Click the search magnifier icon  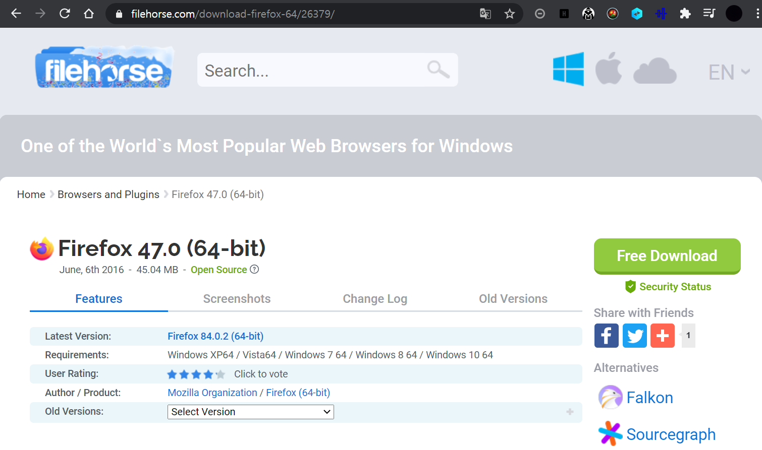click(x=438, y=70)
